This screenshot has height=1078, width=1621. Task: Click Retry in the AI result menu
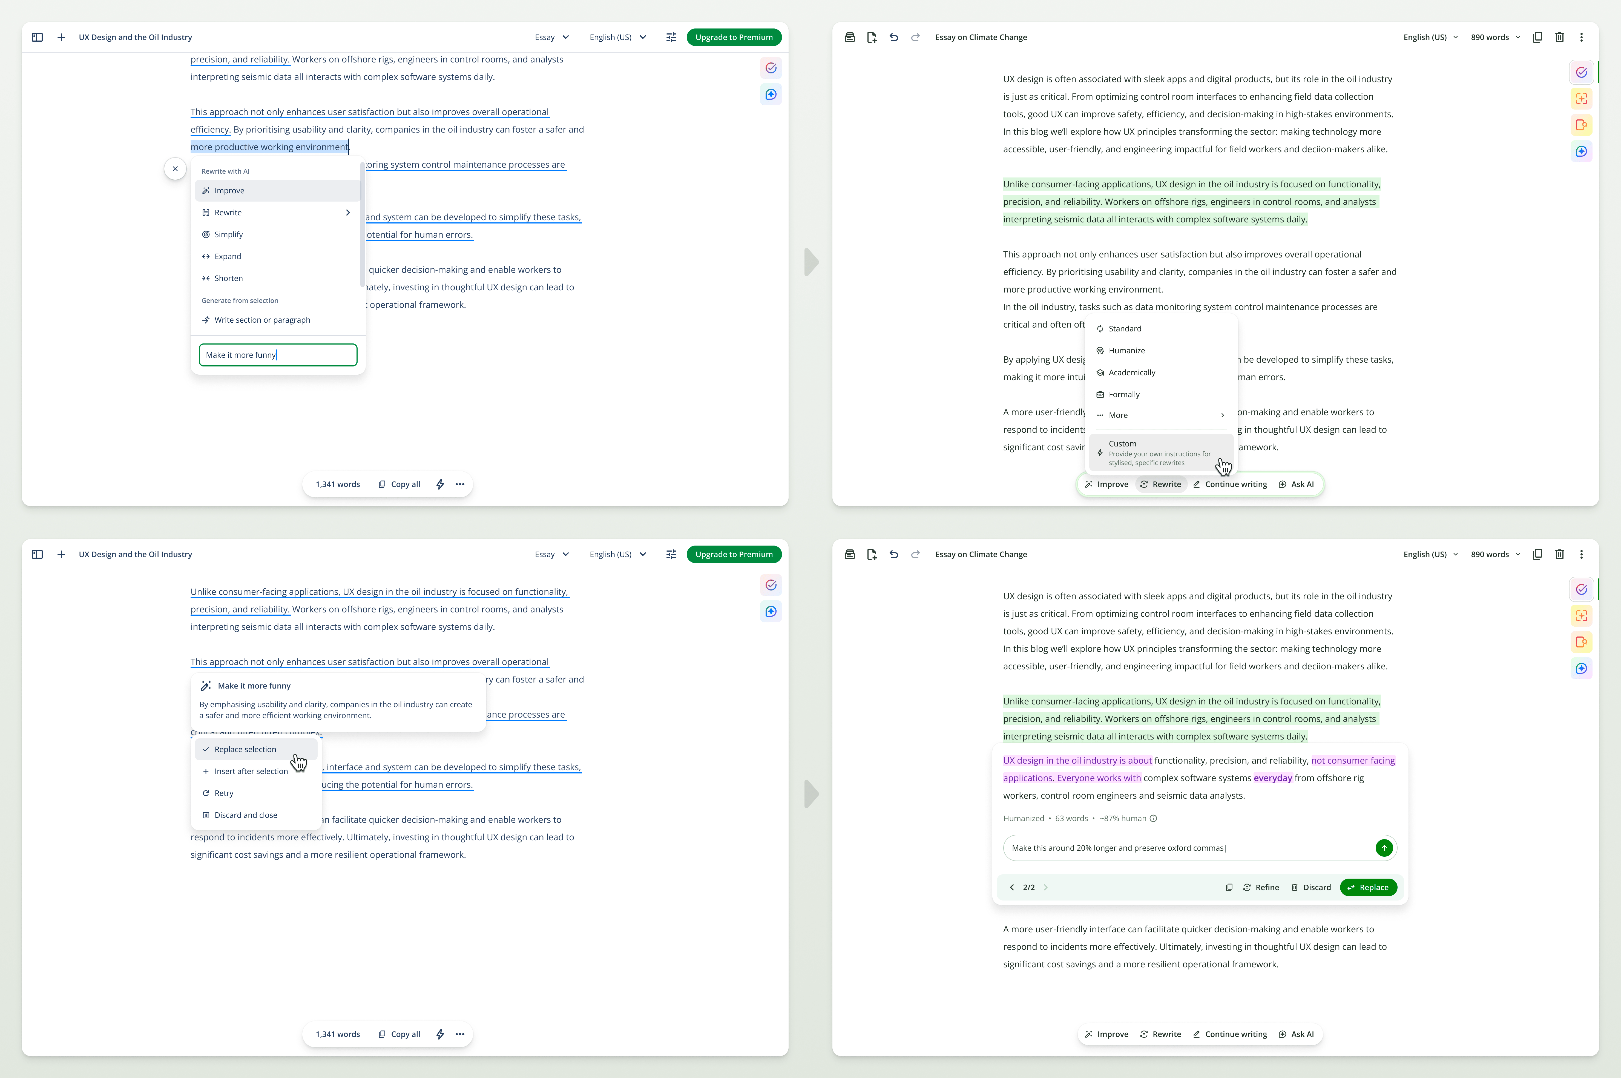pyautogui.click(x=256, y=793)
